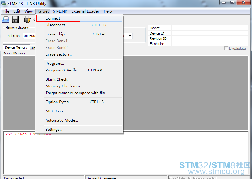Open Automatic Mode... menu entry

79,120
